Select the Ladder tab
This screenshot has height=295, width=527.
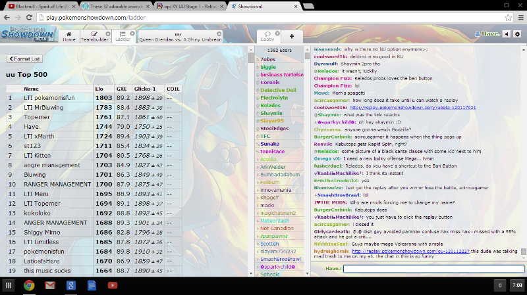[123, 36]
